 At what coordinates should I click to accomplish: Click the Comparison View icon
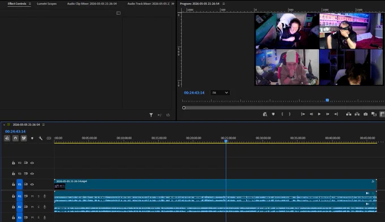pyautogui.click(x=374, y=114)
